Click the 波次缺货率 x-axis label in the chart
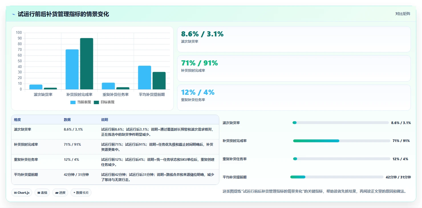 click(x=43, y=94)
